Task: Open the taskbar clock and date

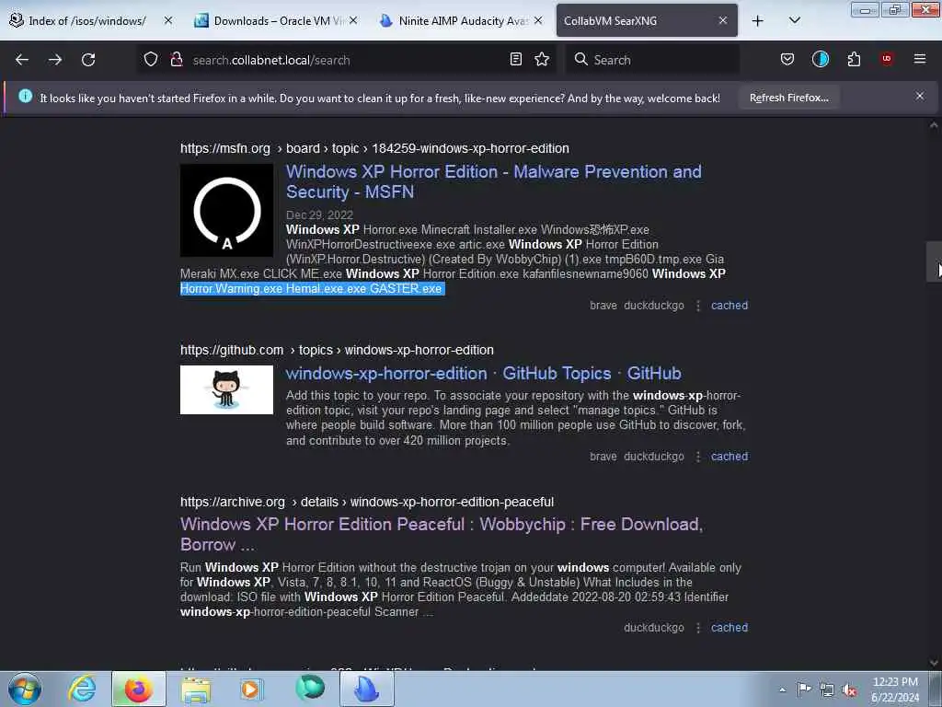Action: 895,690
